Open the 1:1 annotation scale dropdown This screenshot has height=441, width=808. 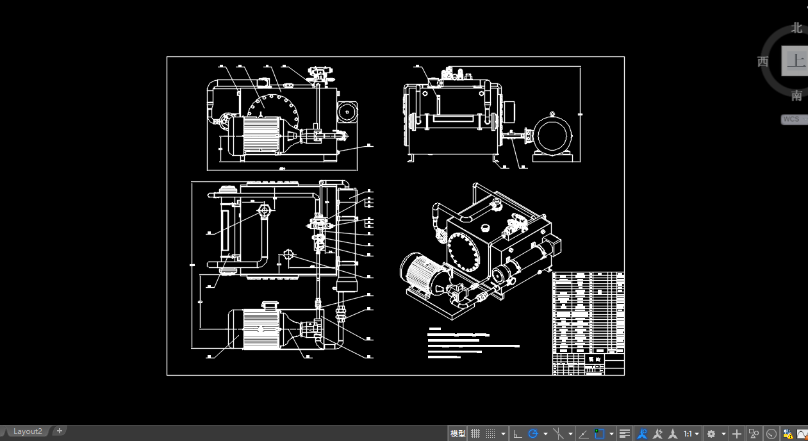click(691, 434)
